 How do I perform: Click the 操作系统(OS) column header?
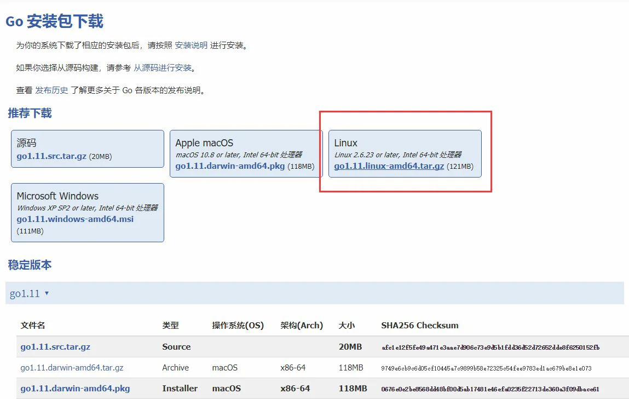[238, 326]
